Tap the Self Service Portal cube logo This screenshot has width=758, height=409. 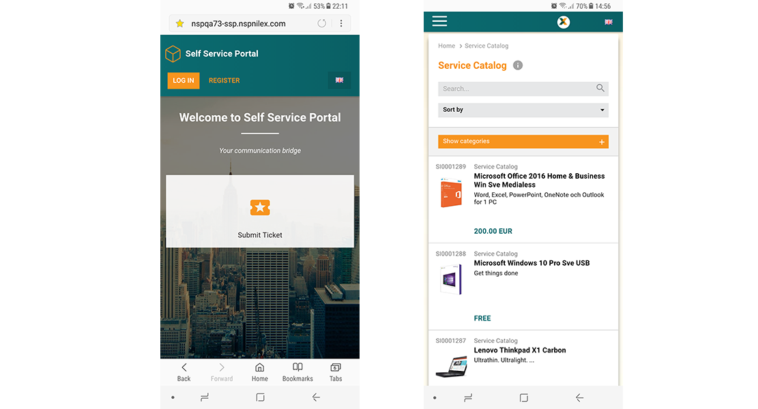pos(173,54)
